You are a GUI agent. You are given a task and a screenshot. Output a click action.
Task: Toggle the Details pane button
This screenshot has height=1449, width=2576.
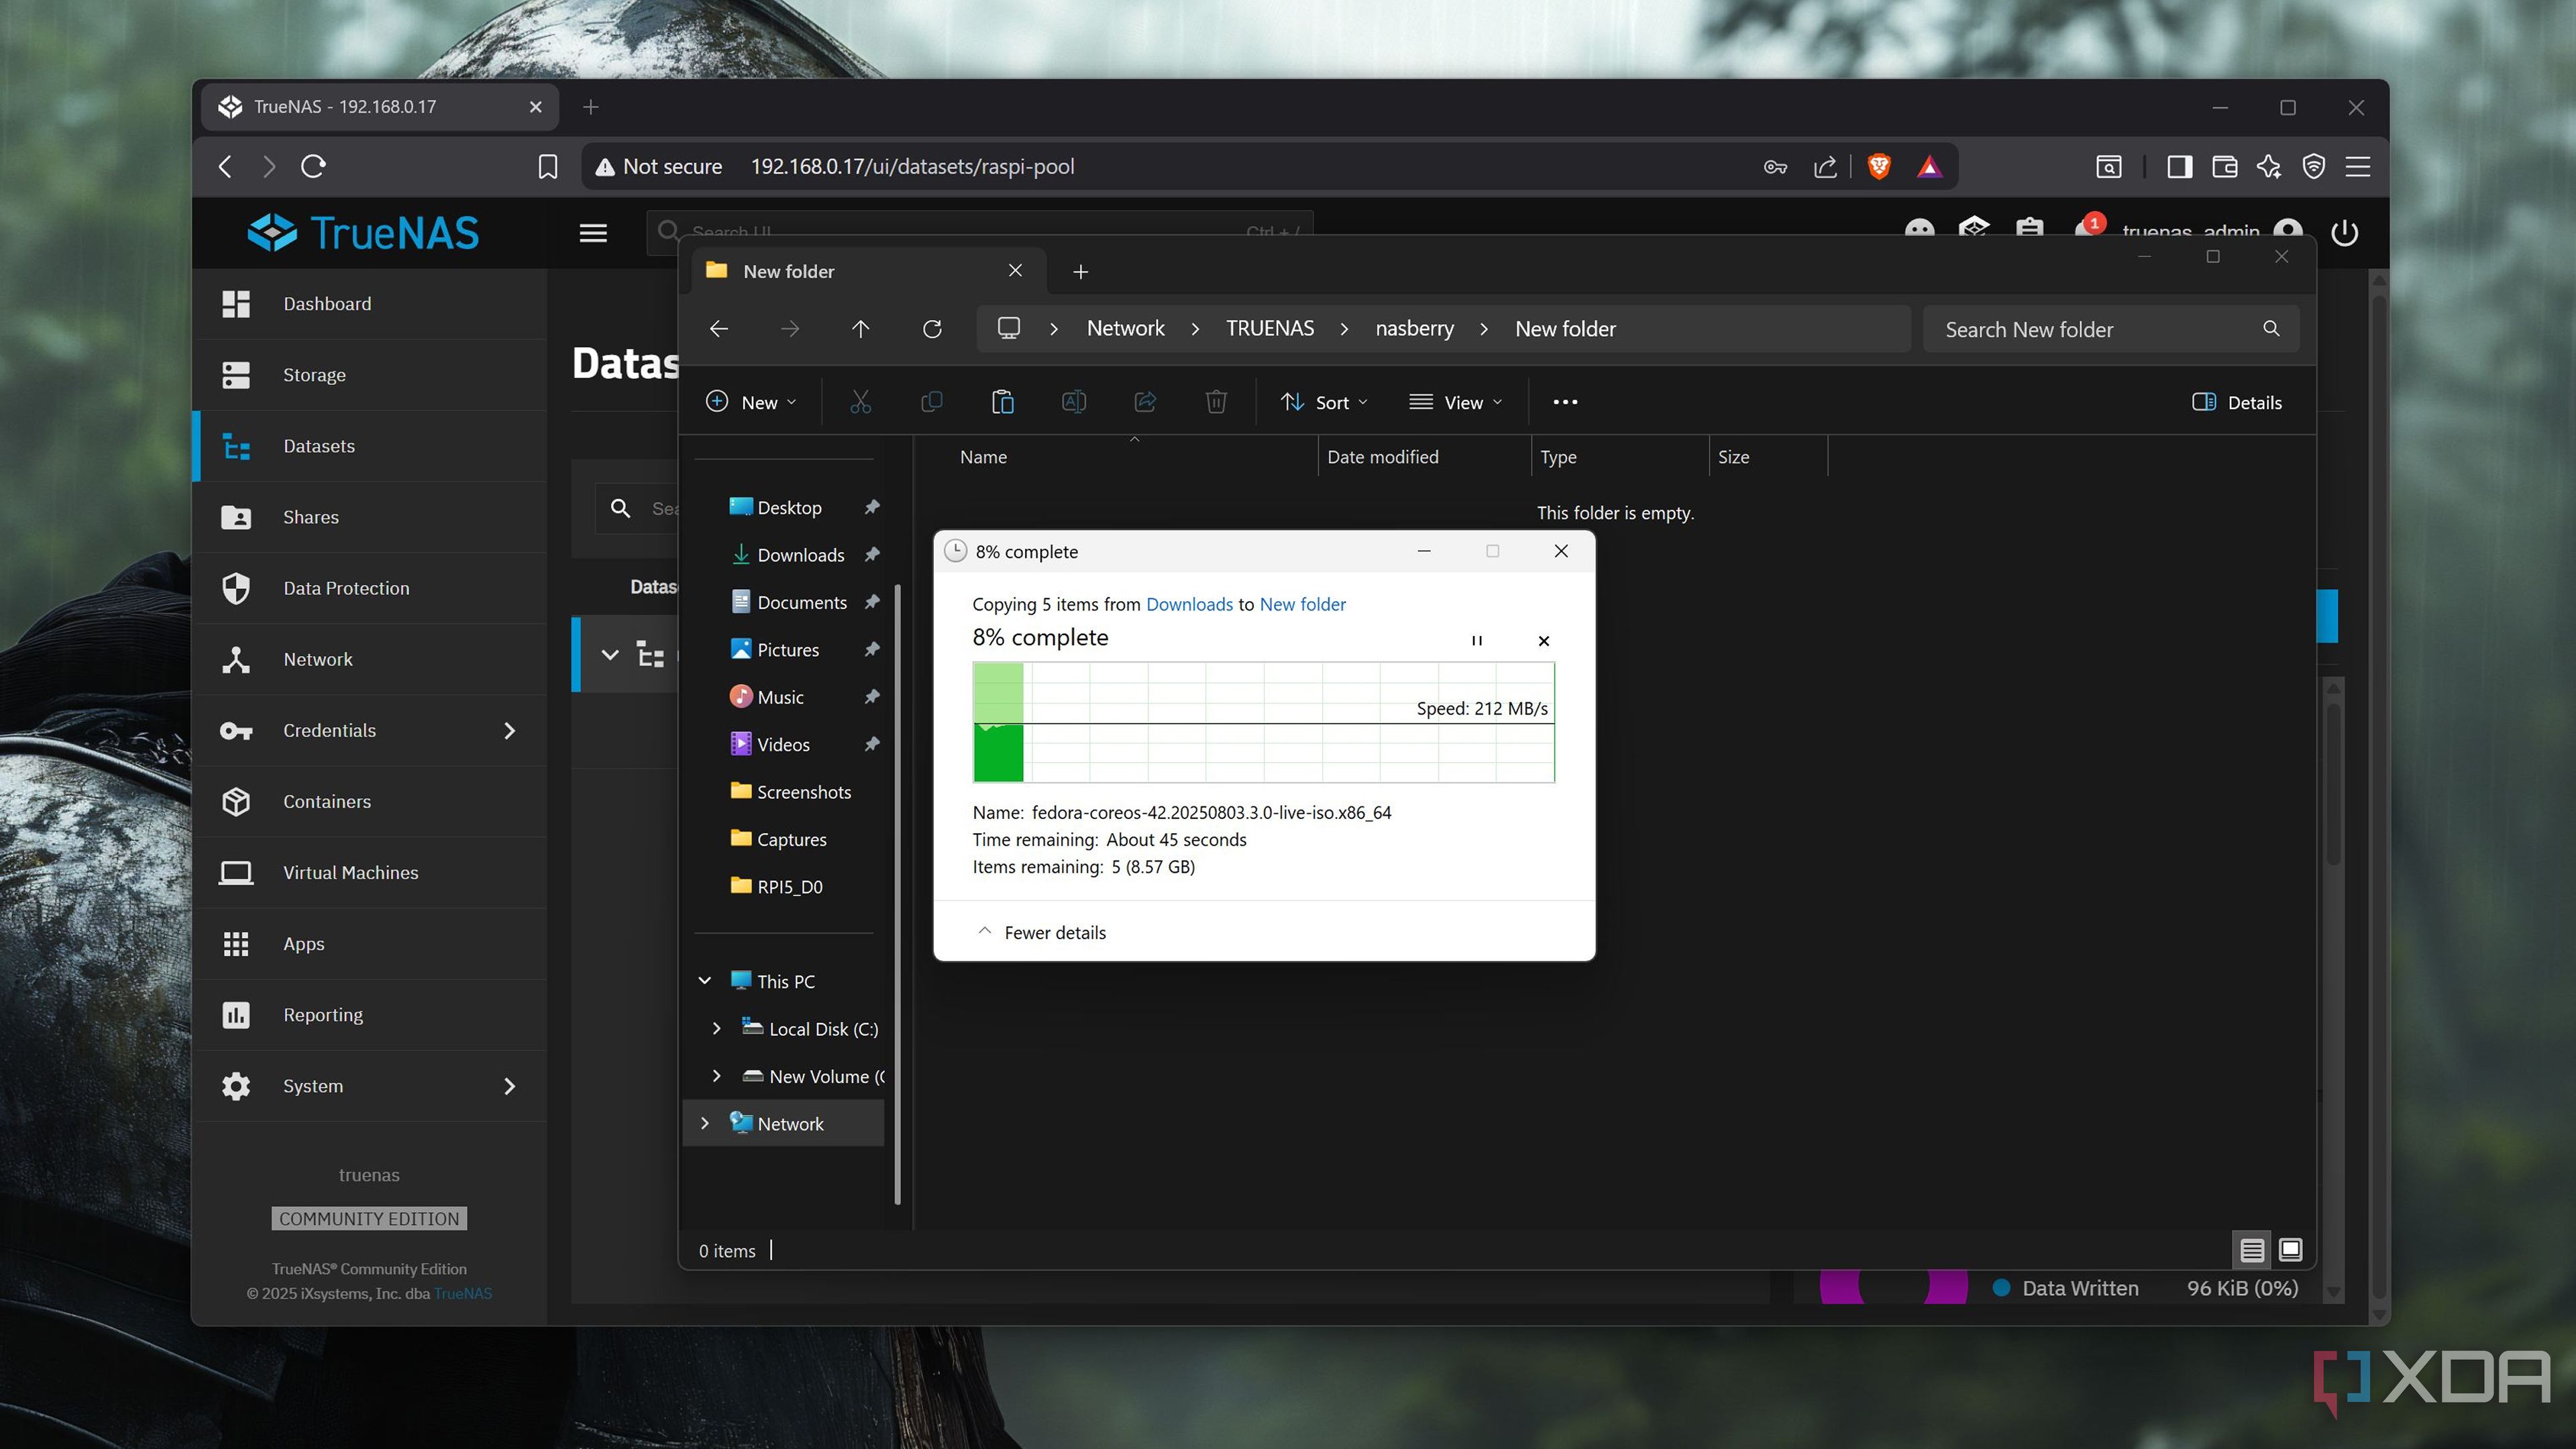pyautogui.click(x=2237, y=402)
